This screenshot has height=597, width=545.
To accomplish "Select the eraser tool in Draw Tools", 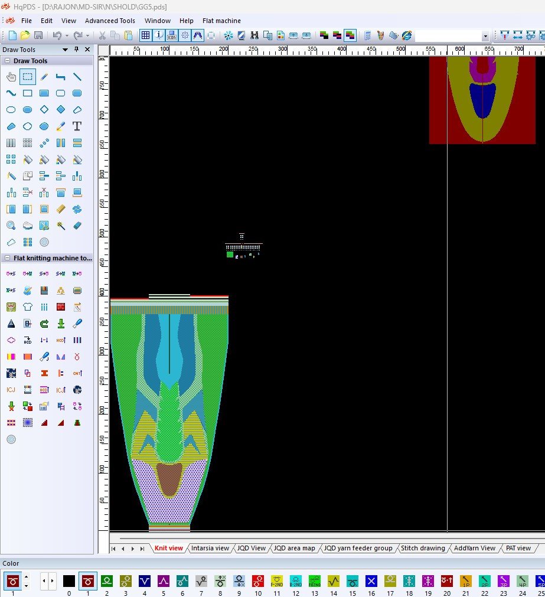I will pos(77,226).
